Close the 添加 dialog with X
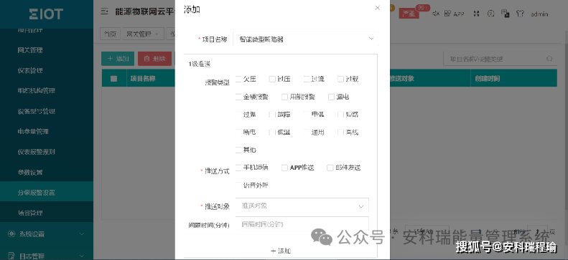 coord(377,8)
